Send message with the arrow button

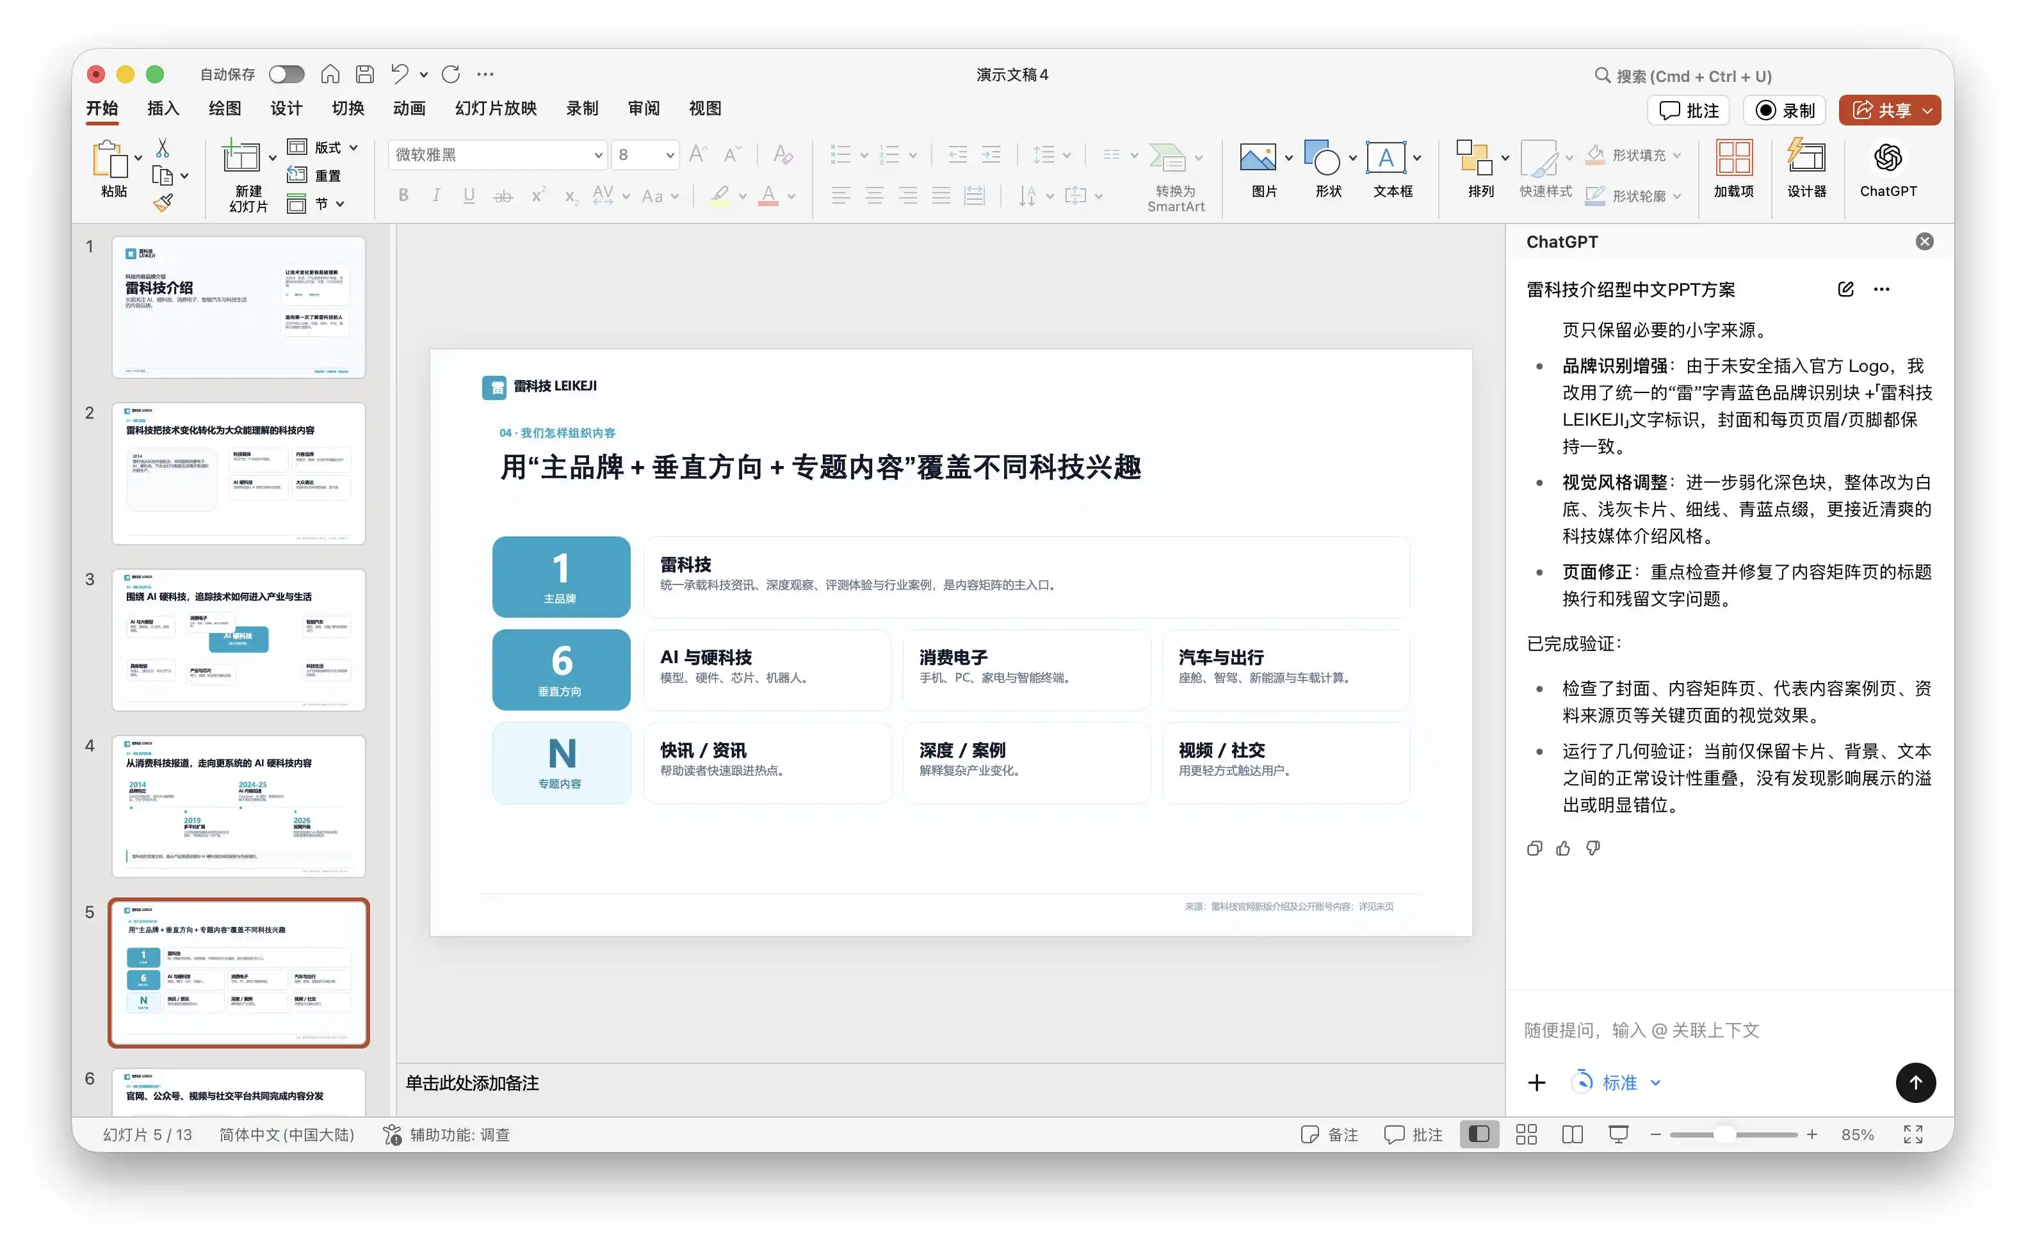tap(1915, 1082)
